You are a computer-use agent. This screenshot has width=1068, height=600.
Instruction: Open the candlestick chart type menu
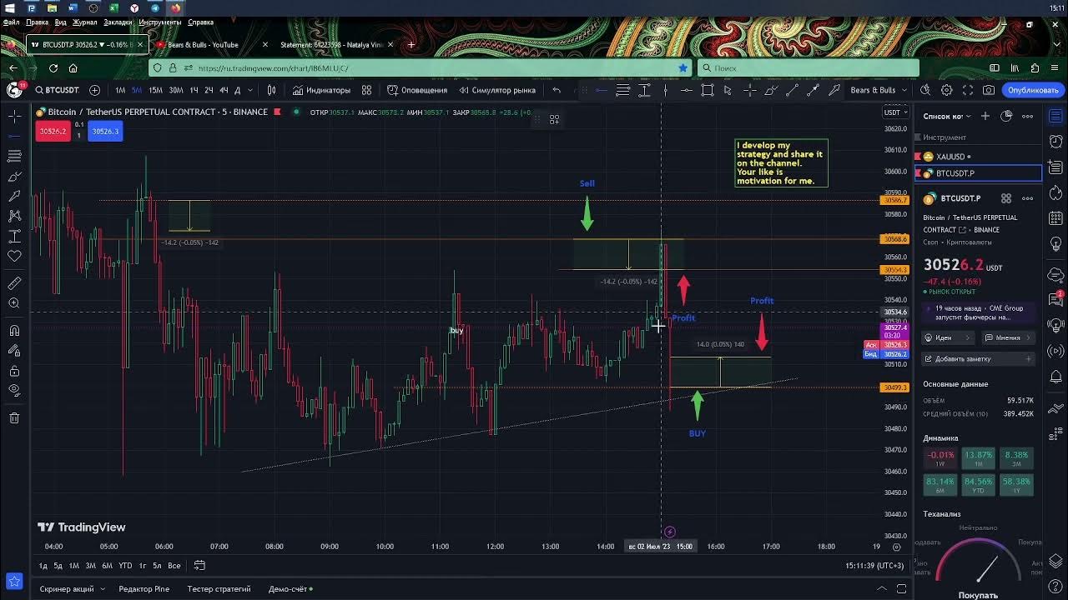point(271,90)
